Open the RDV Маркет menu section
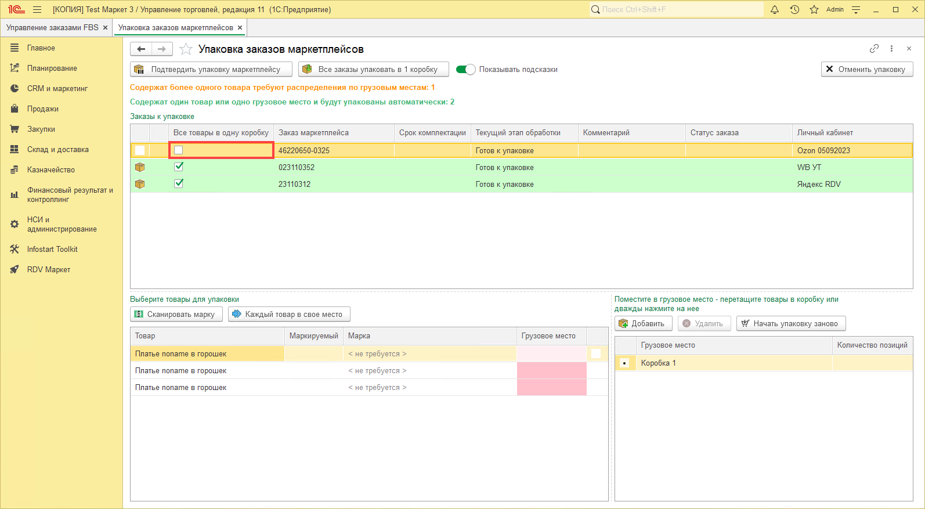925x509 pixels. (49, 270)
